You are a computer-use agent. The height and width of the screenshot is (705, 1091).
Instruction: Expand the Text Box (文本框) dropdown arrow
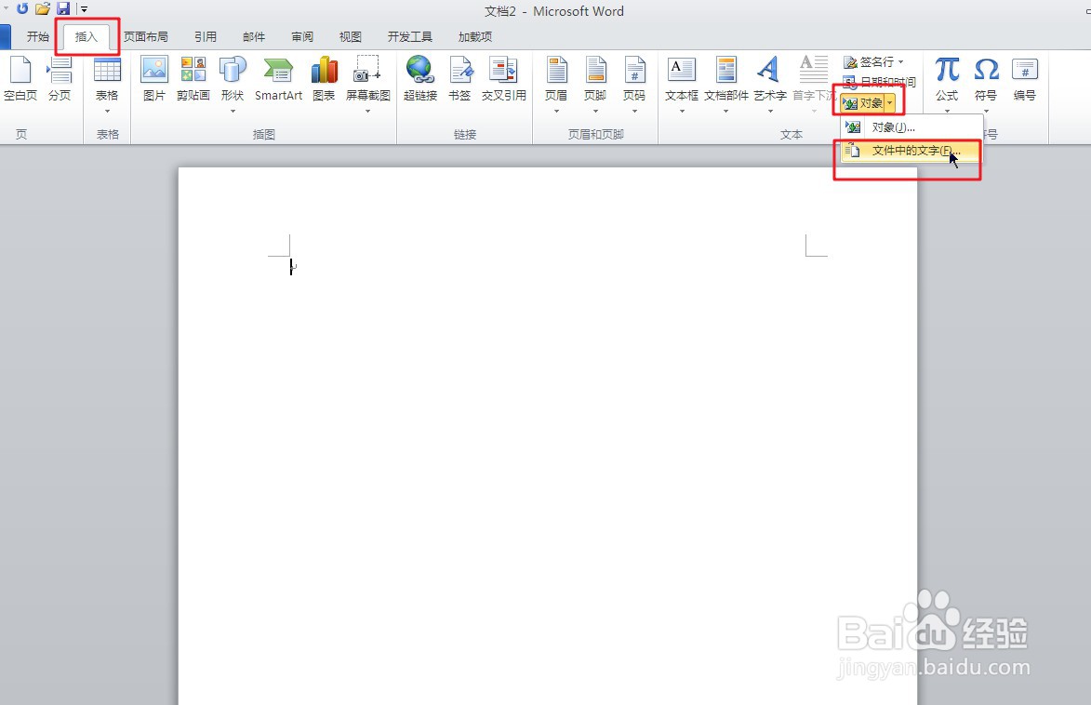tap(681, 112)
